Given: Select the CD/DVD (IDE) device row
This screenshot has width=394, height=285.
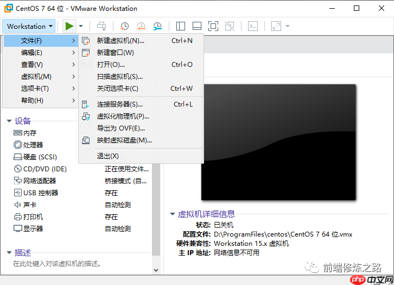Looking at the screenshot, I should (82, 169).
